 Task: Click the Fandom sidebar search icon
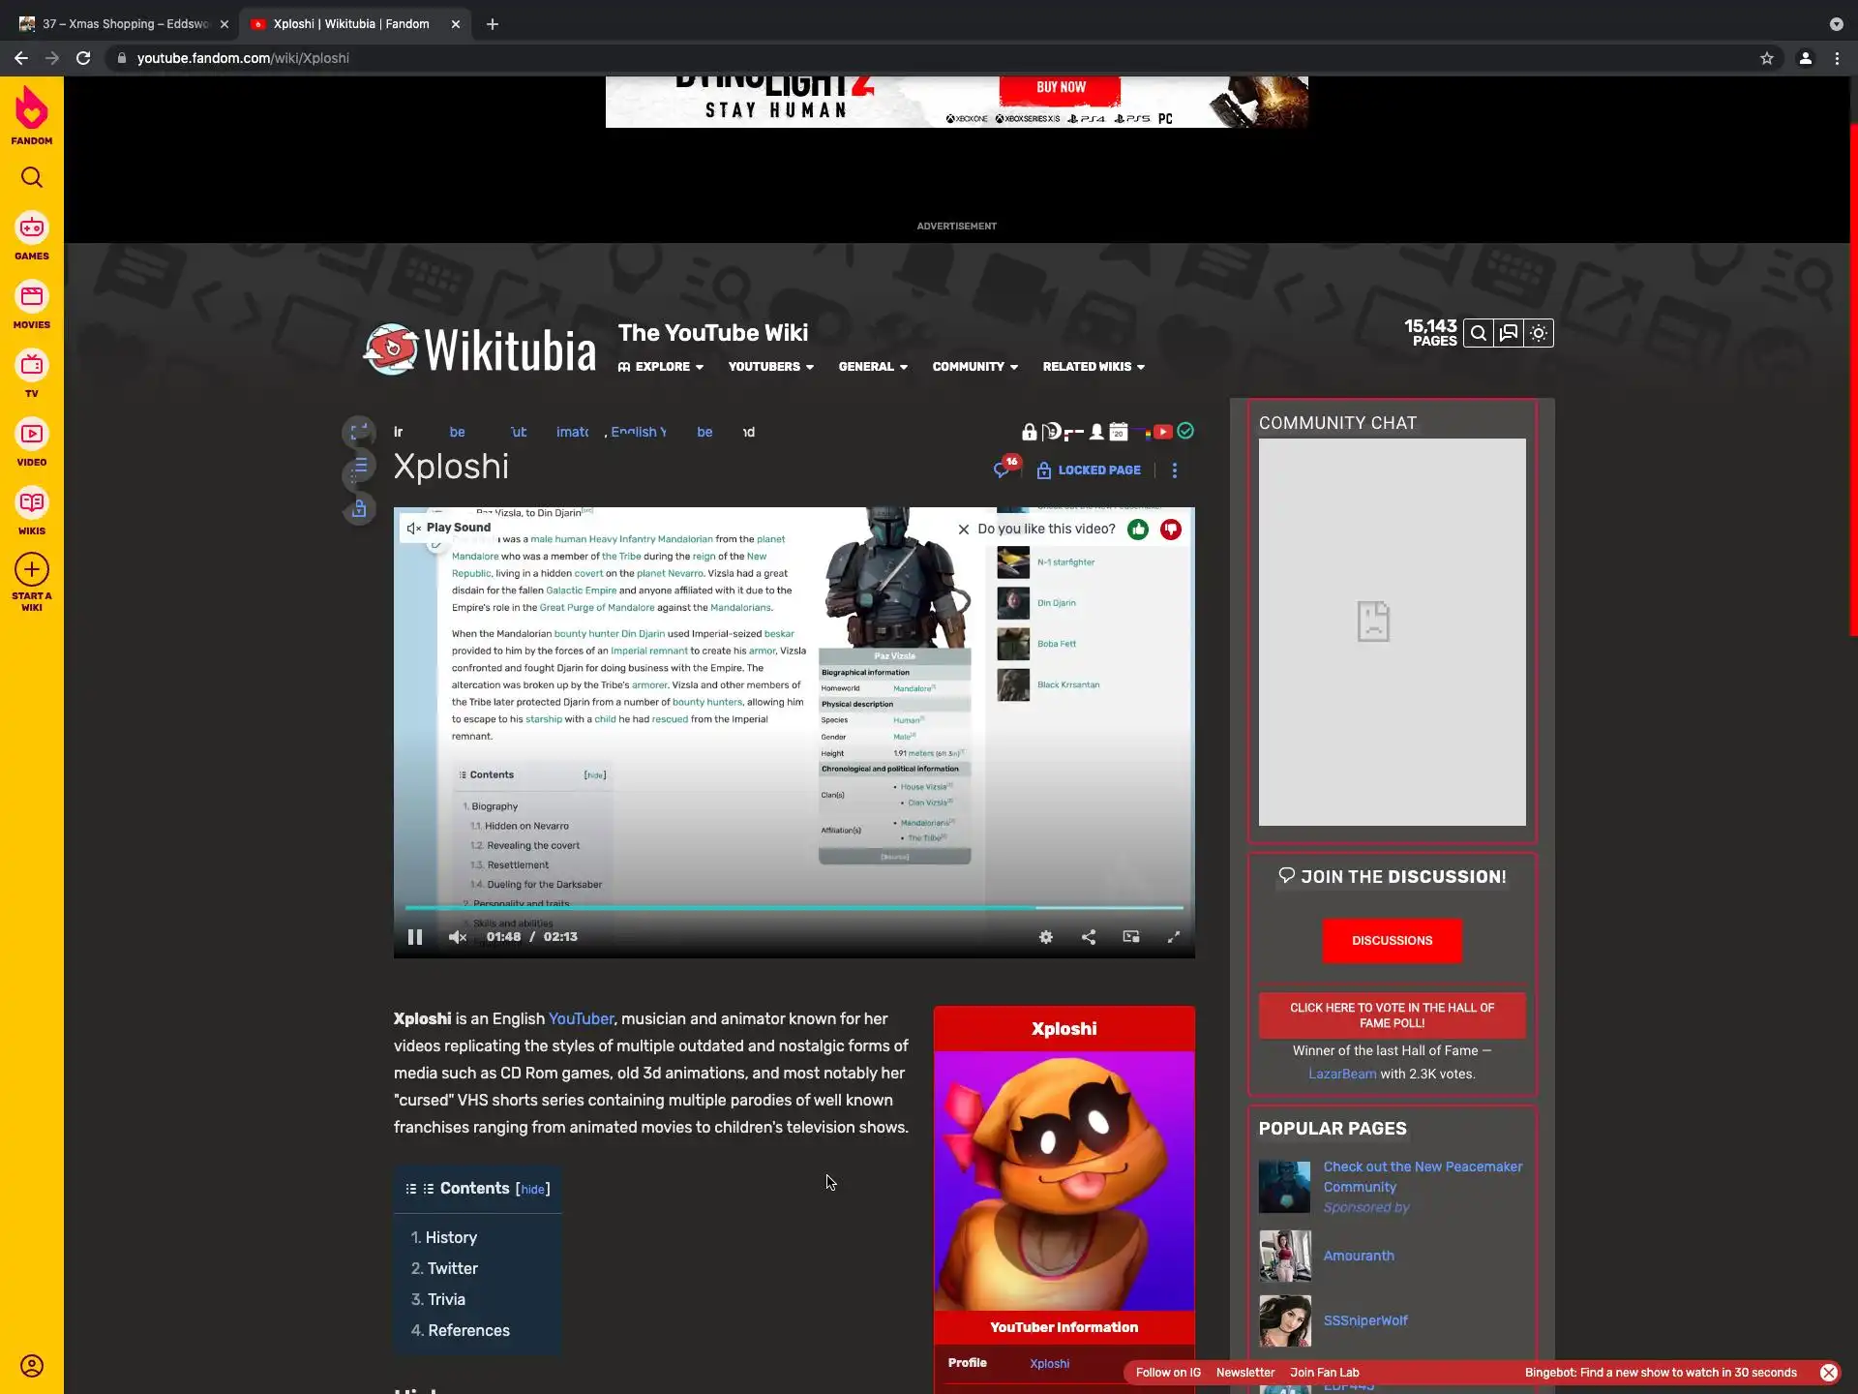32,177
